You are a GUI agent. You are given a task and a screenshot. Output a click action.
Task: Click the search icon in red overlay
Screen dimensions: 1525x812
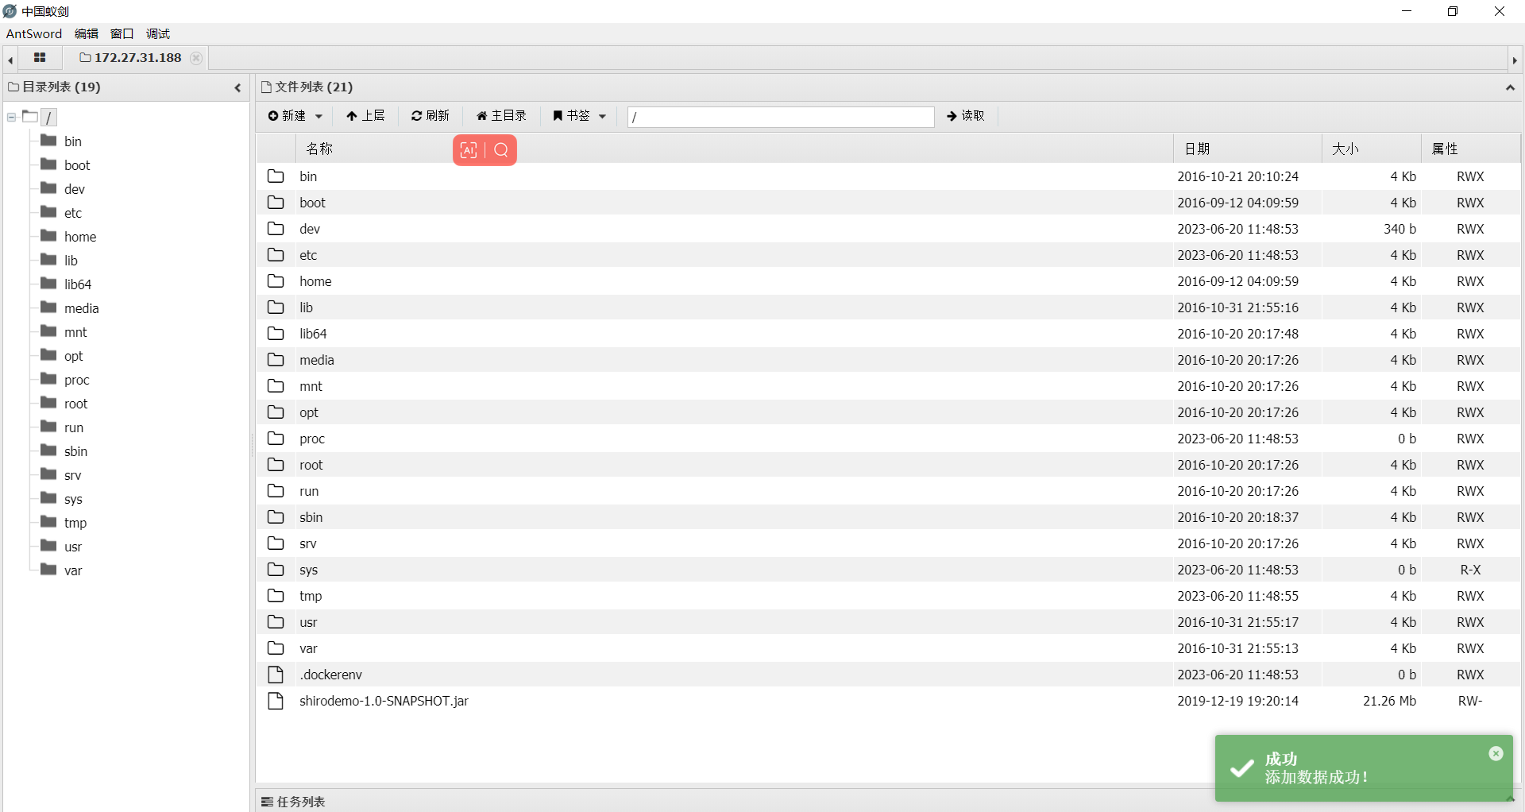pyautogui.click(x=501, y=150)
